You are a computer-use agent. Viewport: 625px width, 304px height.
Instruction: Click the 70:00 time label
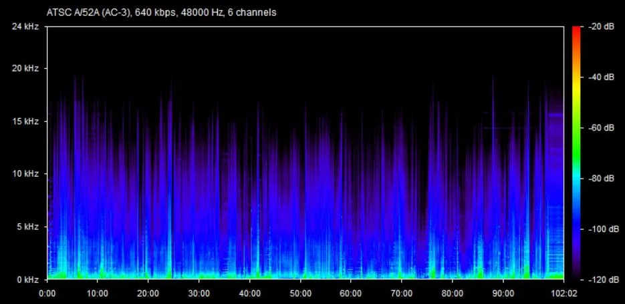pos(402,293)
